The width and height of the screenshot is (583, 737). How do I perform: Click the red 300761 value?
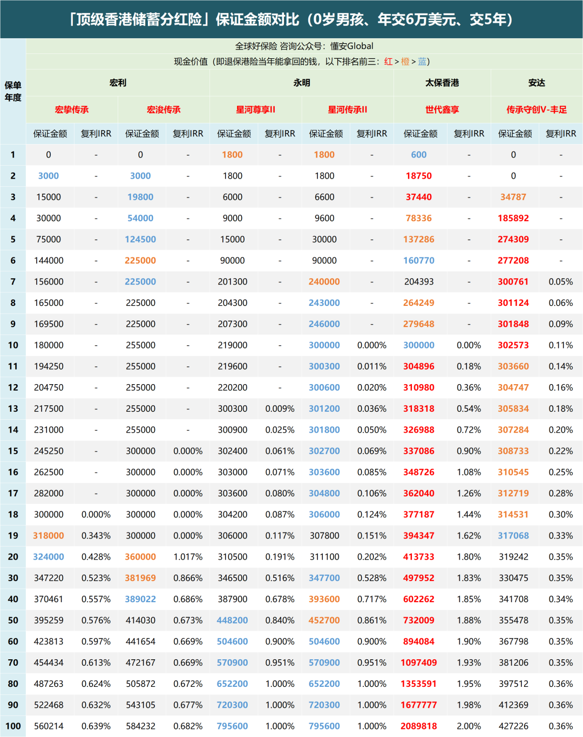click(513, 282)
